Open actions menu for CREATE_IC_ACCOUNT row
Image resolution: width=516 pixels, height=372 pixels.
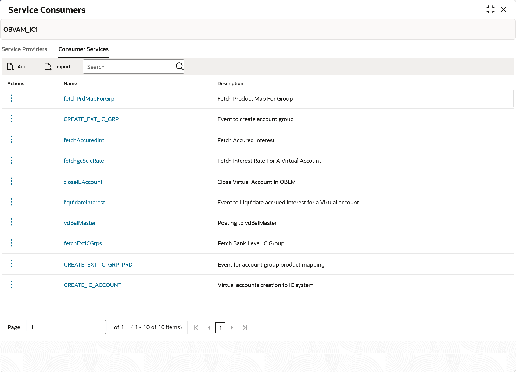tap(12, 285)
